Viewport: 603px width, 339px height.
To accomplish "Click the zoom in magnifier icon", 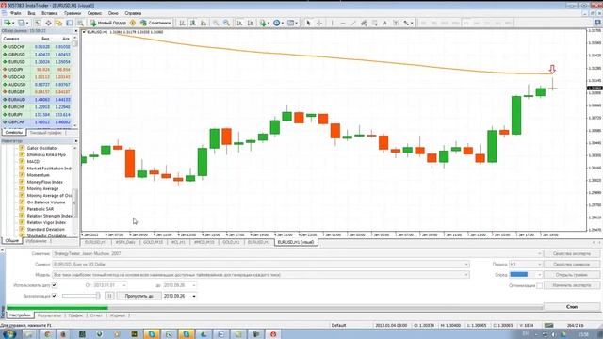I will tap(216, 23).
